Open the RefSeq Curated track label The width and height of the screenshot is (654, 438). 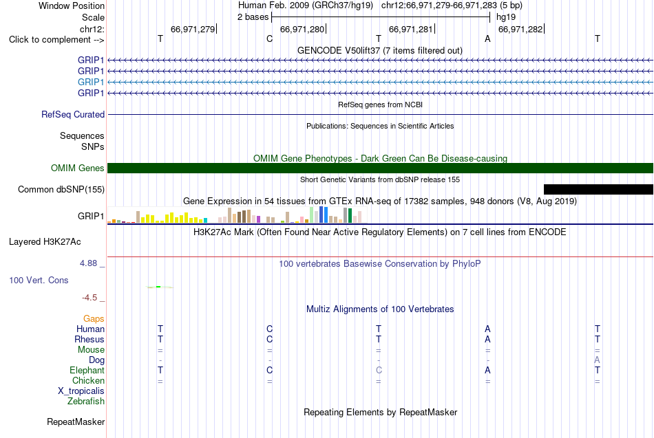click(x=73, y=114)
